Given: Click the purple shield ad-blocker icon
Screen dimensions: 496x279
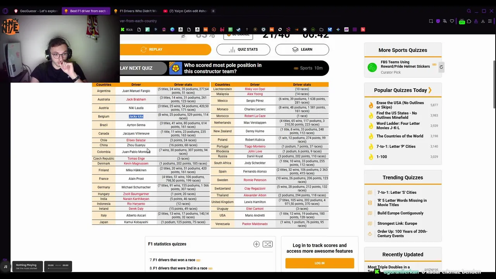Looking at the screenshot, I should (438, 21).
